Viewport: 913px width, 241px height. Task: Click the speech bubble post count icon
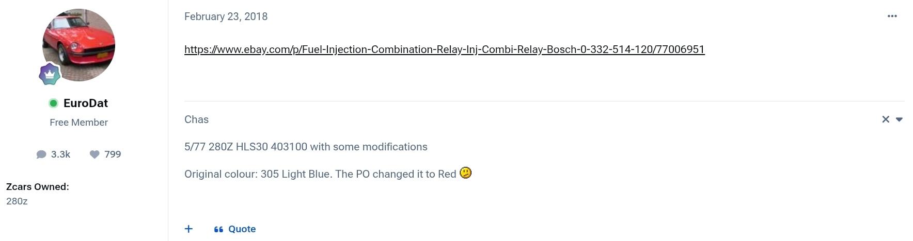point(41,154)
